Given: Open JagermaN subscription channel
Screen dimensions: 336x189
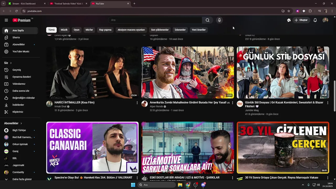Looking at the screenshot, I should (x=20, y=165).
